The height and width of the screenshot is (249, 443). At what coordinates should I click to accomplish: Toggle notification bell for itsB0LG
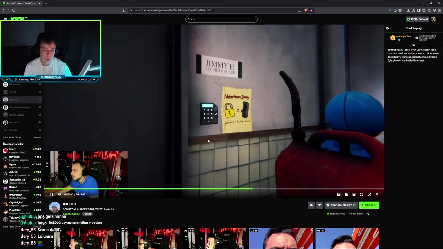click(311, 205)
